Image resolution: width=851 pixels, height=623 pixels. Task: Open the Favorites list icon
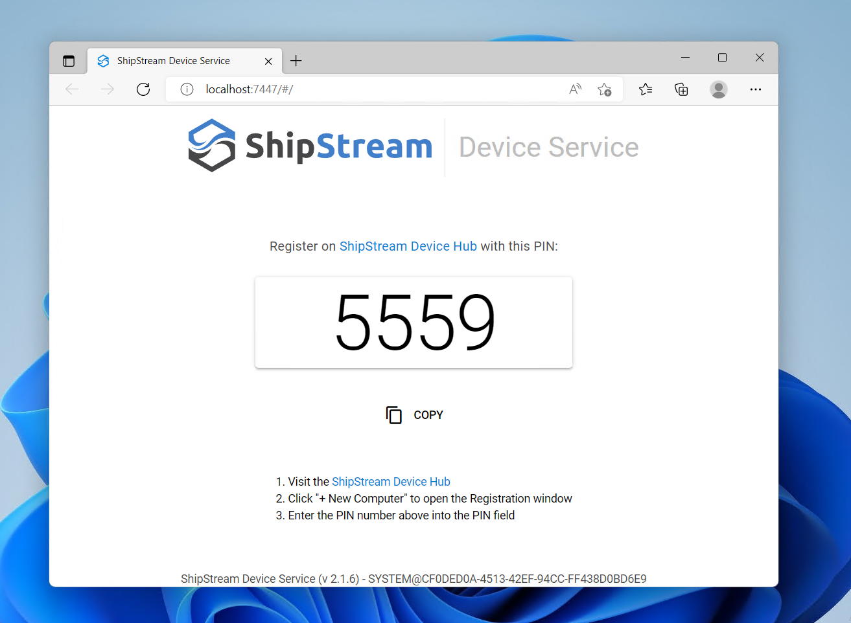point(646,89)
